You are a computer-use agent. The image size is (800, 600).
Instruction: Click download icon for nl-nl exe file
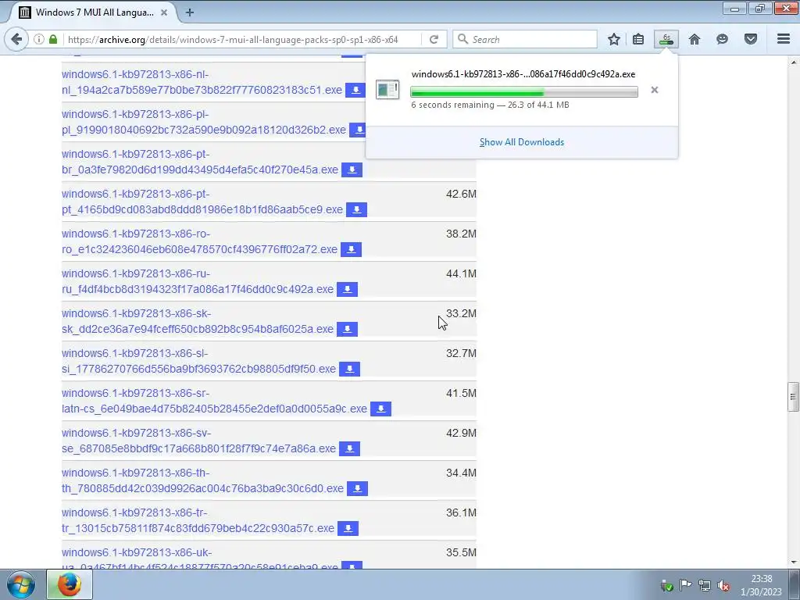pyautogui.click(x=355, y=90)
